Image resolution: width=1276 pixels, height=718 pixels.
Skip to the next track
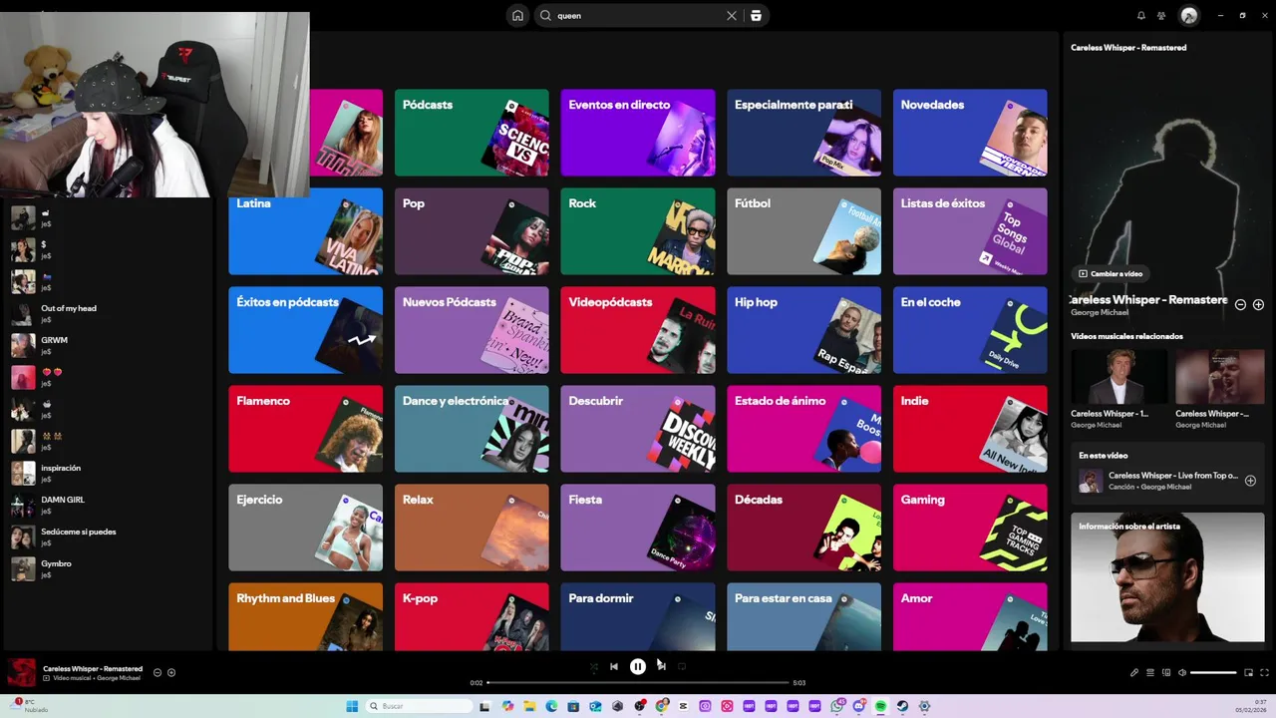click(x=661, y=665)
